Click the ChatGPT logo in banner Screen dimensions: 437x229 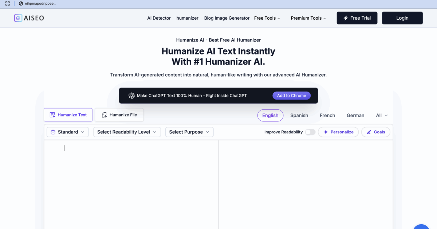click(131, 96)
